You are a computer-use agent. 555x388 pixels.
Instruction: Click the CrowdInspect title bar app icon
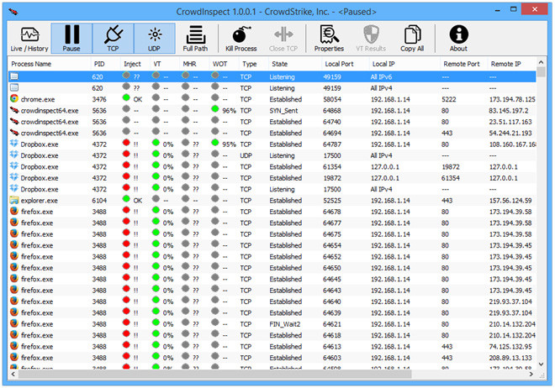click(x=13, y=12)
